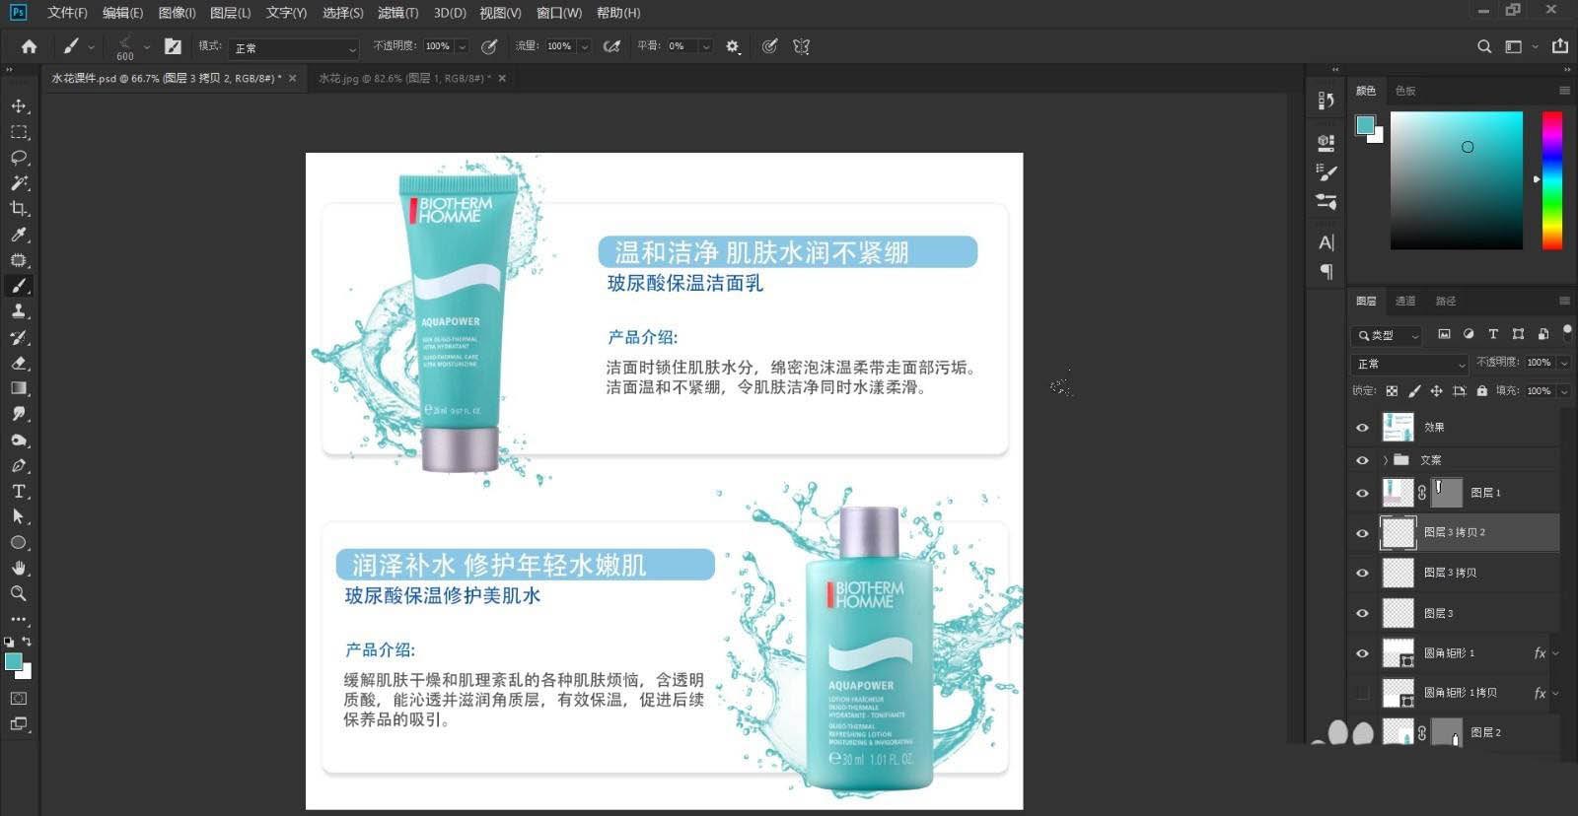
Task: Open the 图像(I) menu
Action: click(x=178, y=13)
